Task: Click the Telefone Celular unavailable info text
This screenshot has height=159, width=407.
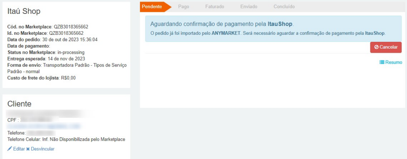Action: coord(66,139)
